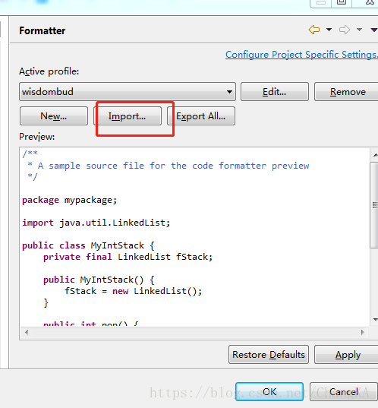
Task: Click 'fStack = new LinkedList();' line
Action: click(133, 291)
